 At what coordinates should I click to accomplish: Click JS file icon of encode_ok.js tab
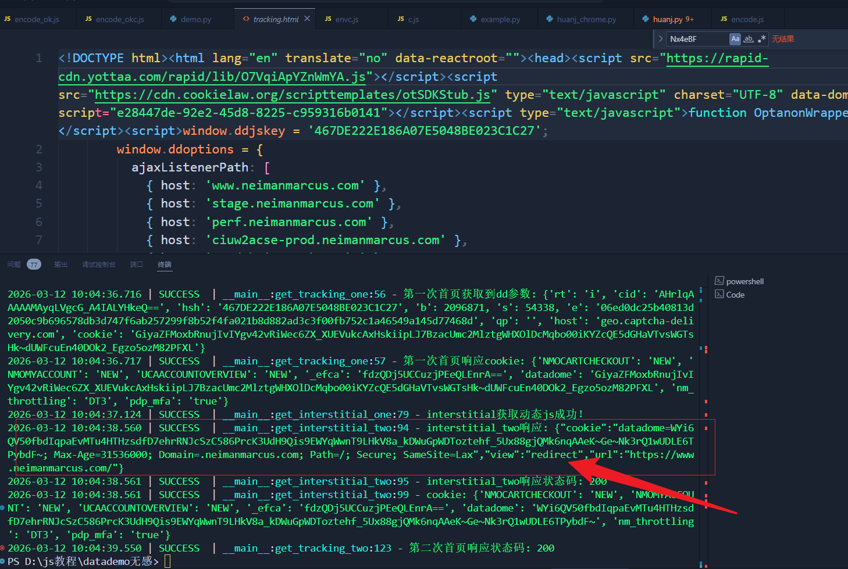click(7, 19)
